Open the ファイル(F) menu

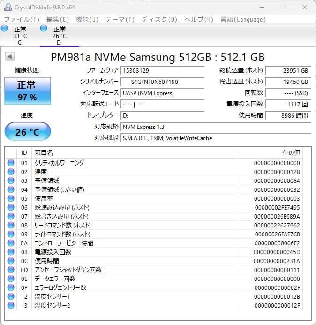[22, 20]
